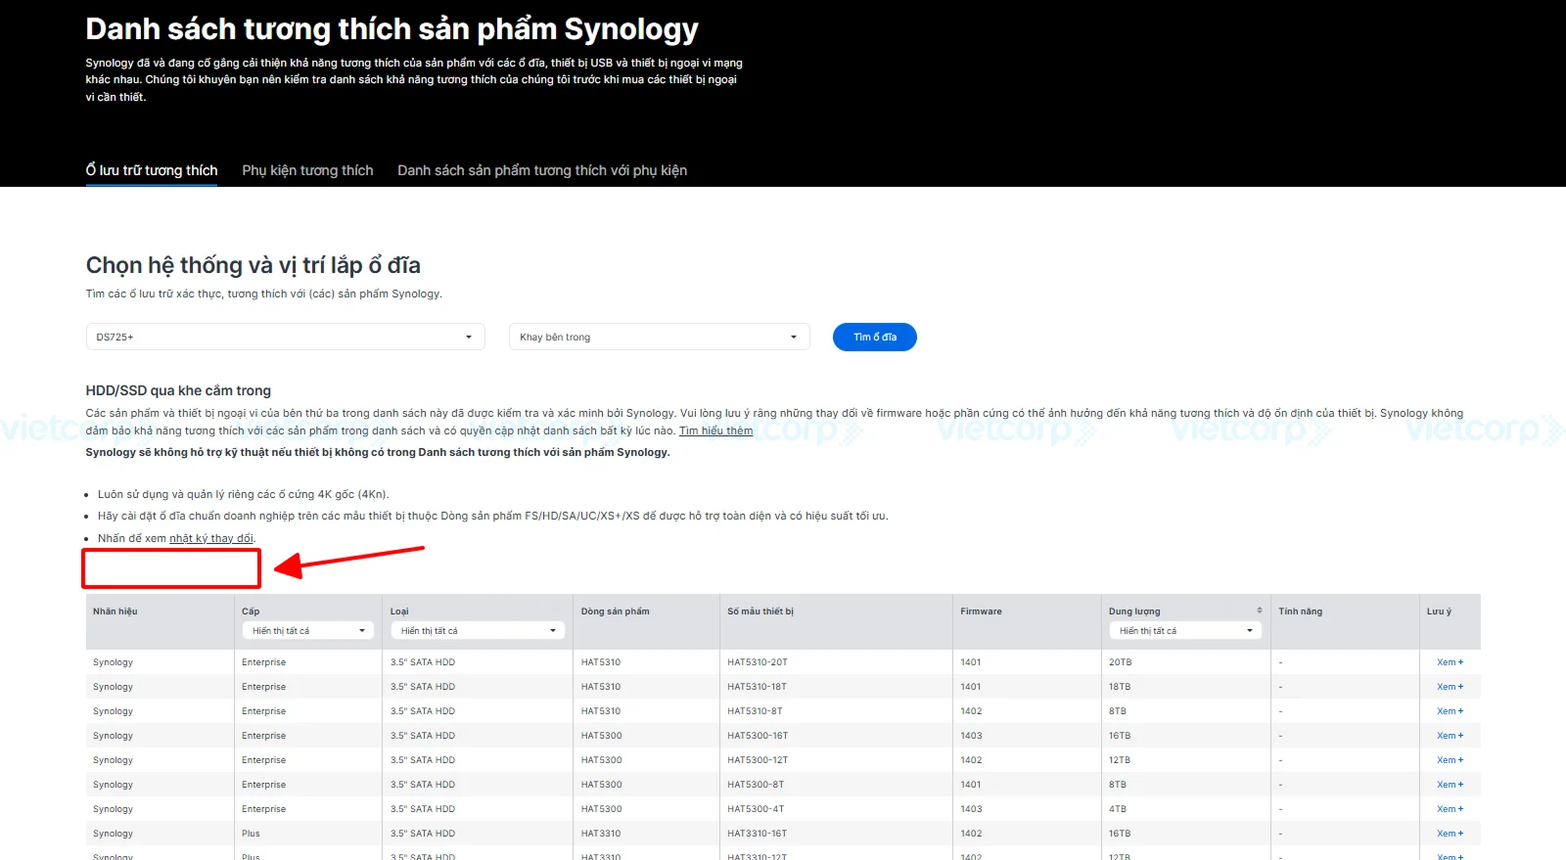The image size is (1566, 860).
Task: Click heading Chọn hệ thống và vị trí lắp ổ đĩa
Action: 253,265
